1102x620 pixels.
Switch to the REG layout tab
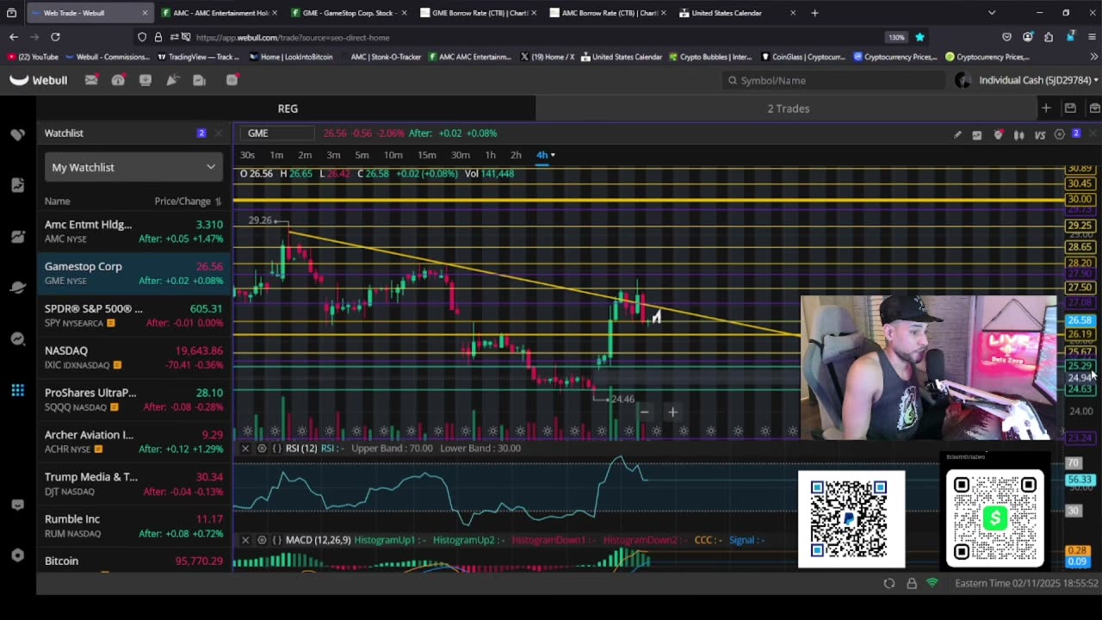tap(288, 108)
